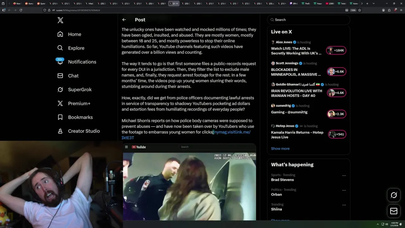Open more options for Shiina trend
The height and width of the screenshot is (228, 405).
[344, 205]
